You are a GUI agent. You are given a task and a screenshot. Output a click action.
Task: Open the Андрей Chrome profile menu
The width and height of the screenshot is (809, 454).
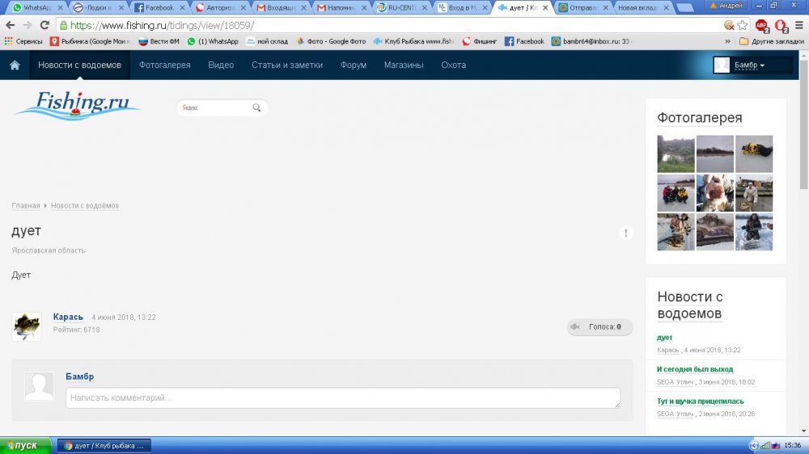[725, 6]
